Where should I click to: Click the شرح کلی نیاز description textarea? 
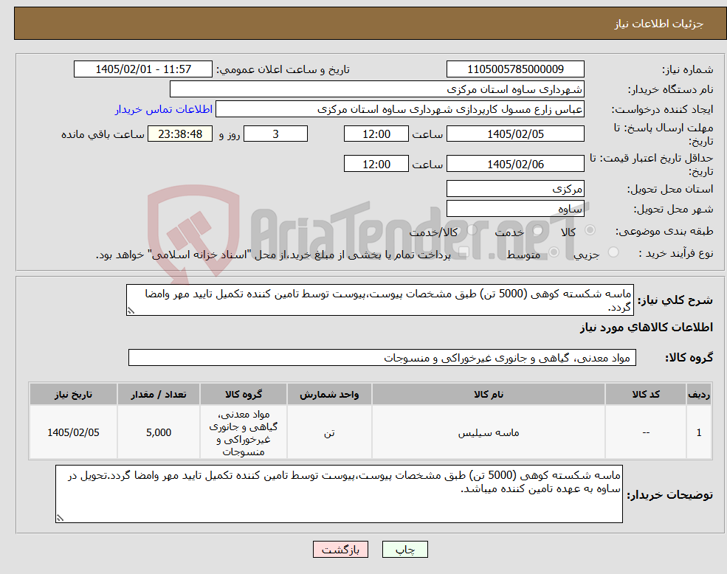tap(379, 300)
